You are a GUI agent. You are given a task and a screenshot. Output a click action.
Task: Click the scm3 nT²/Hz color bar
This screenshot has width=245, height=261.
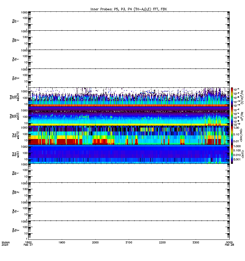(232, 116)
